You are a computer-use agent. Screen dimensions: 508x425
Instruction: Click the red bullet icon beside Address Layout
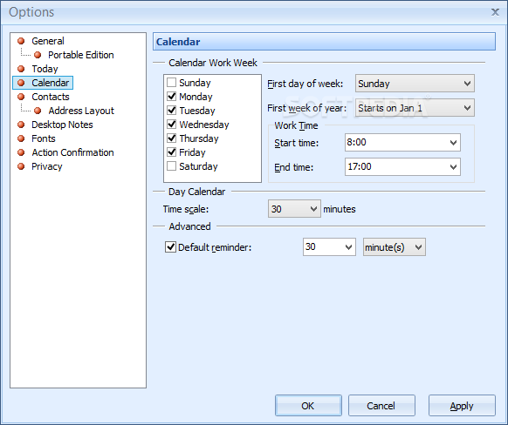click(38, 111)
